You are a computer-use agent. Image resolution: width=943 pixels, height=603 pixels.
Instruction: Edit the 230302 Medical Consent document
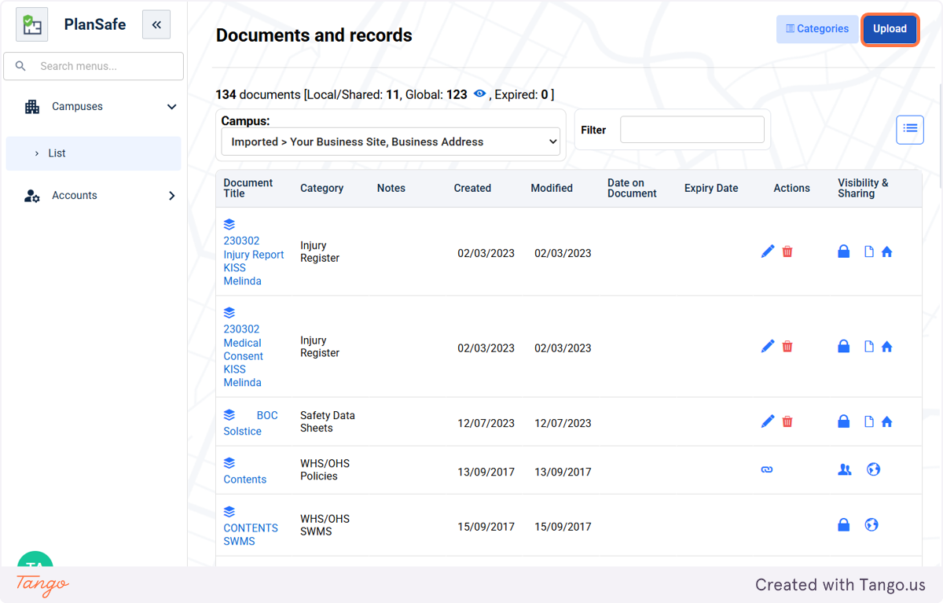768,346
